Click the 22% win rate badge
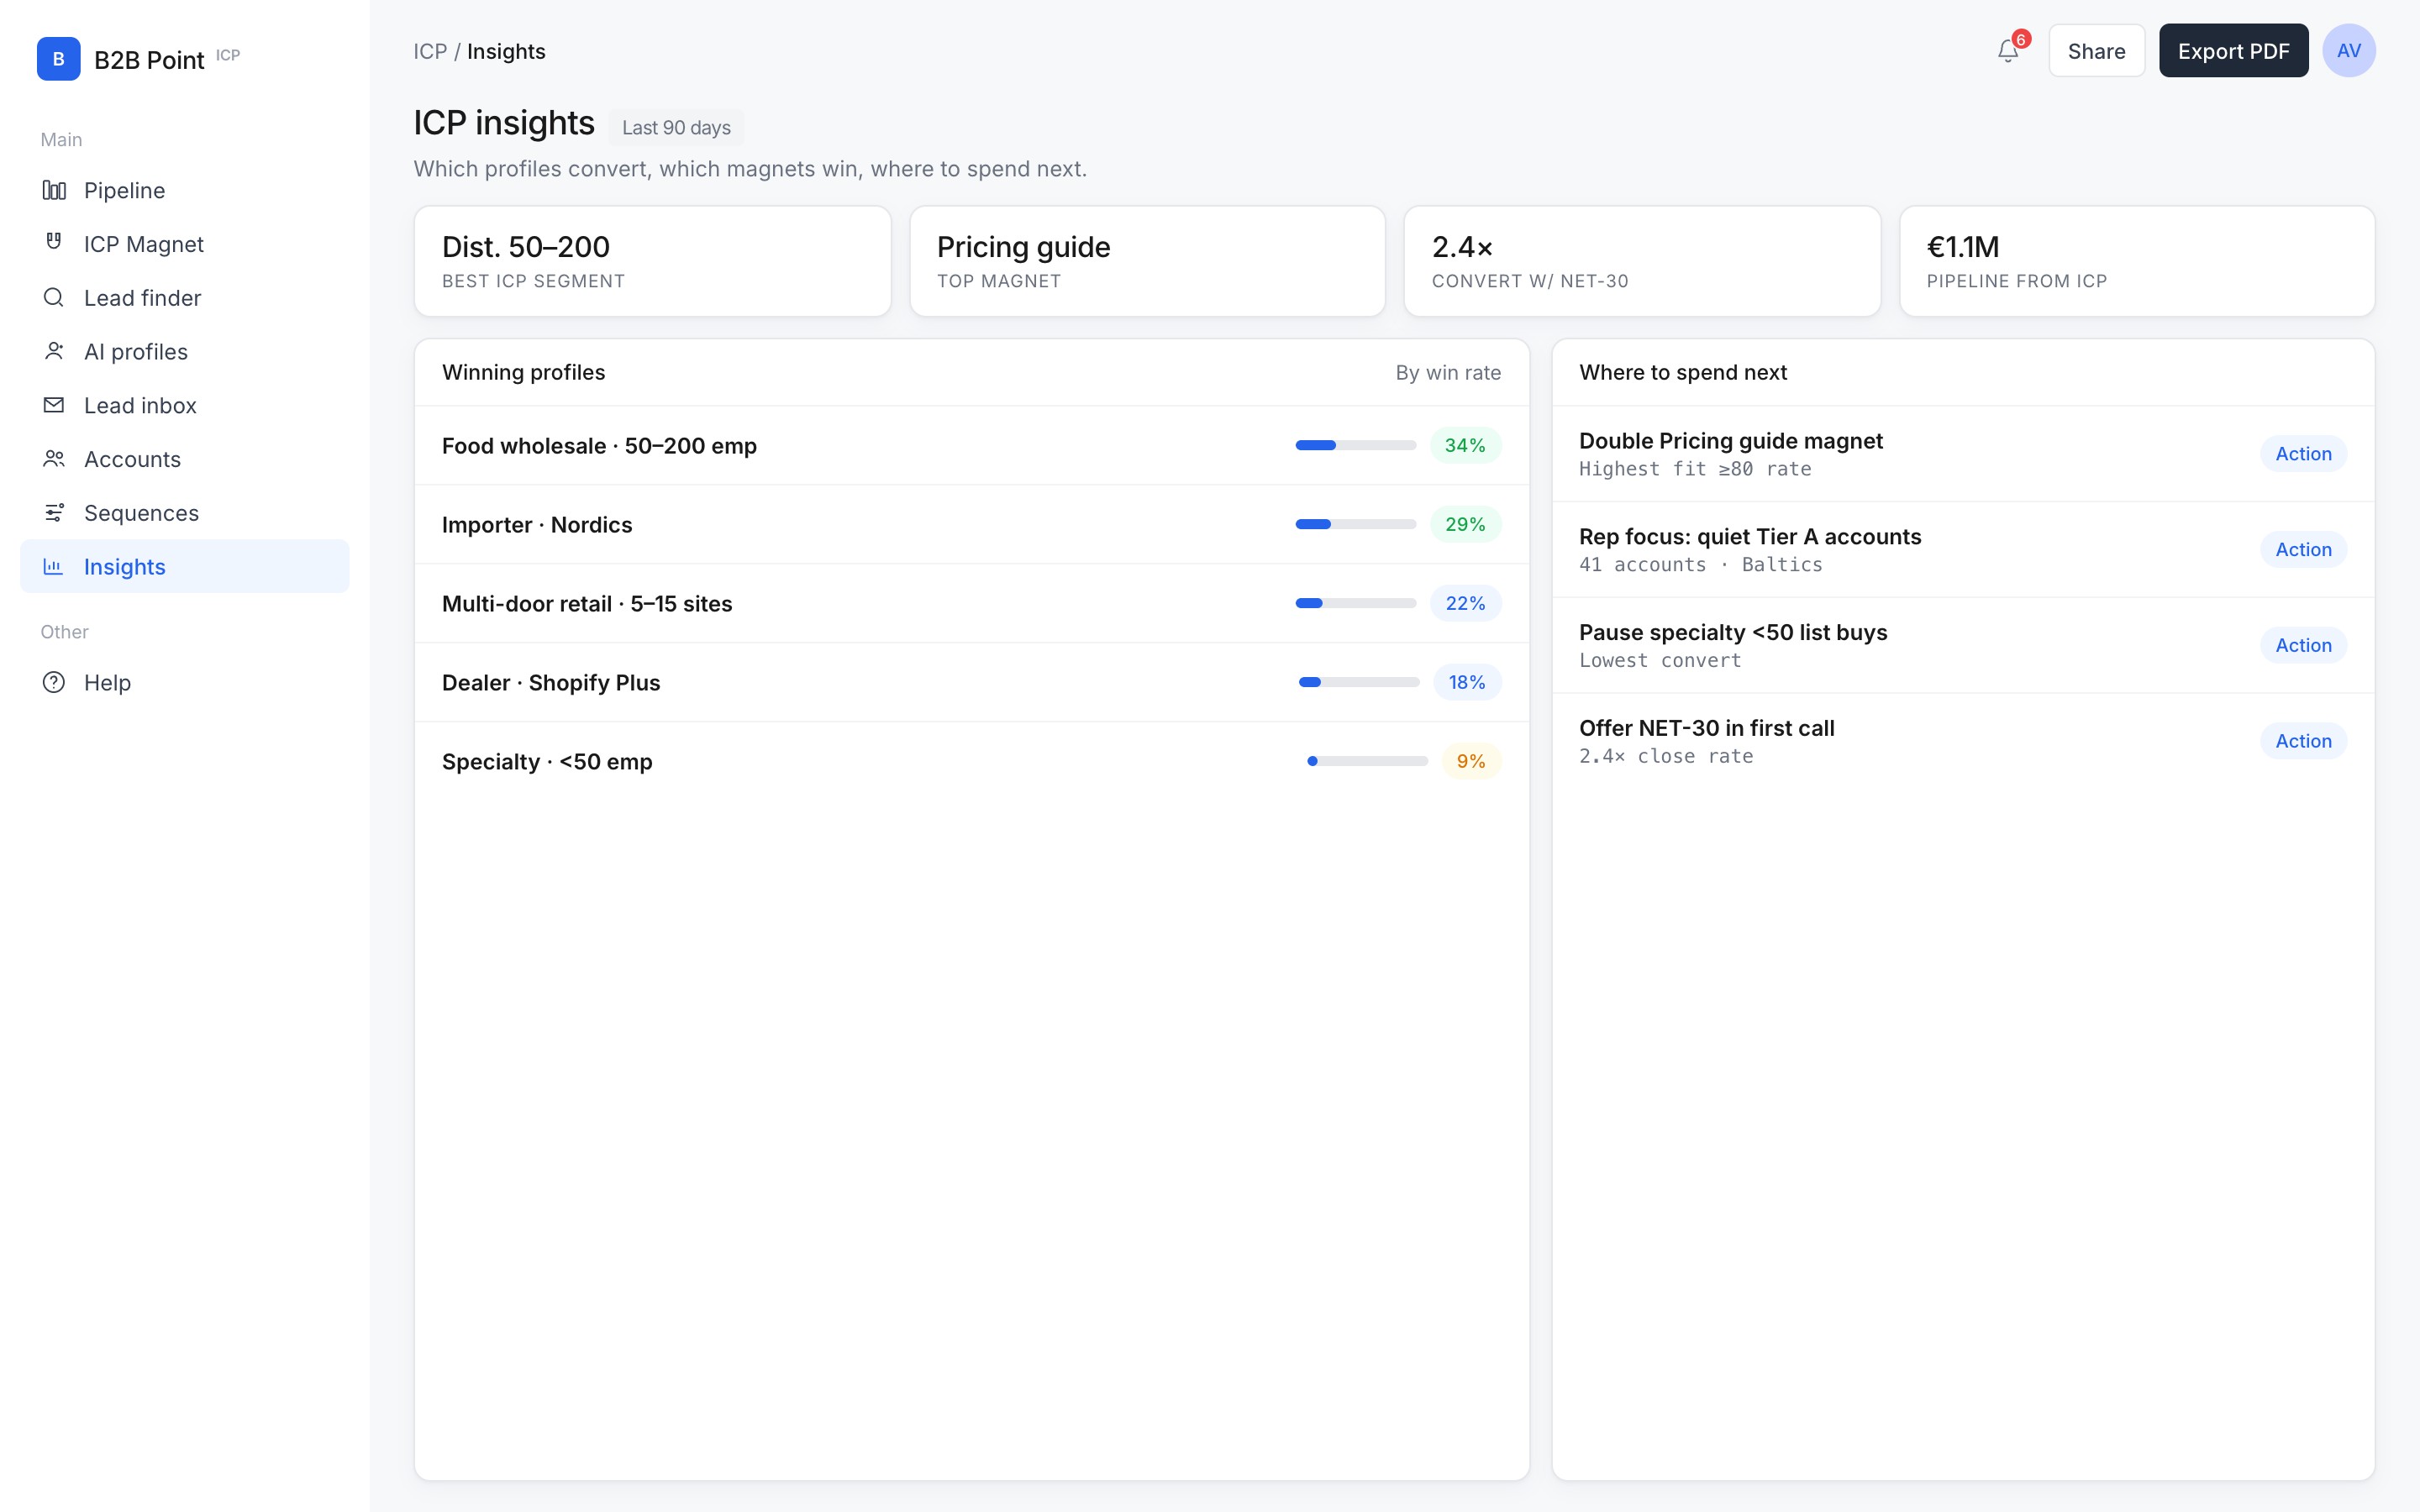Viewport: 2420px width, 1512px height. tap(1465, 603)
